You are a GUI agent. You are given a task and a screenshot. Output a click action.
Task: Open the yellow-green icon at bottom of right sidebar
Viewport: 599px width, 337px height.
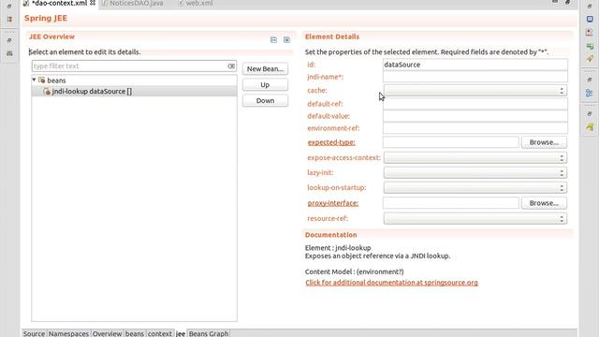pos(590,127)
